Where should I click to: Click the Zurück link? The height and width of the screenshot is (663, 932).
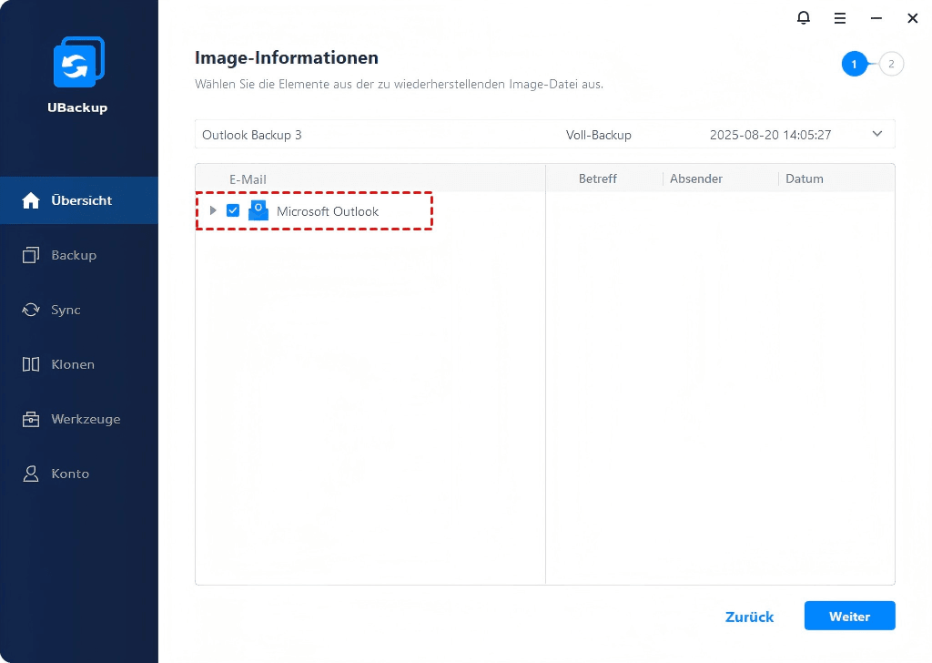[x=749, y=617]
